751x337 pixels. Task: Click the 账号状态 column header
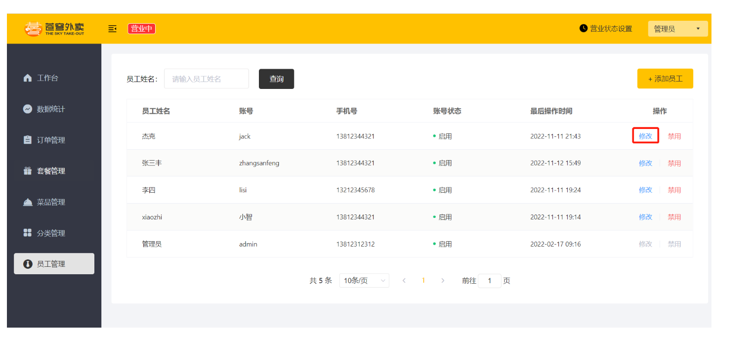447,111
